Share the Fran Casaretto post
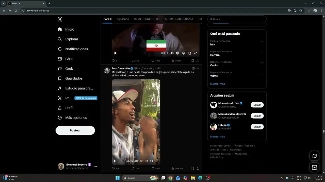Image resolution: width=325 pixels, height=182 pixels. point(198,169)
